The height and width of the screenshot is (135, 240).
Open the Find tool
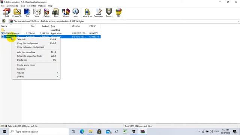click(x=56, y=13)
